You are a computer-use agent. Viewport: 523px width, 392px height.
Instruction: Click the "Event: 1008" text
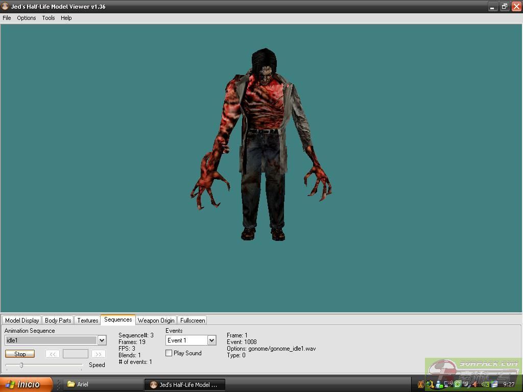click(x=242, y=342)
